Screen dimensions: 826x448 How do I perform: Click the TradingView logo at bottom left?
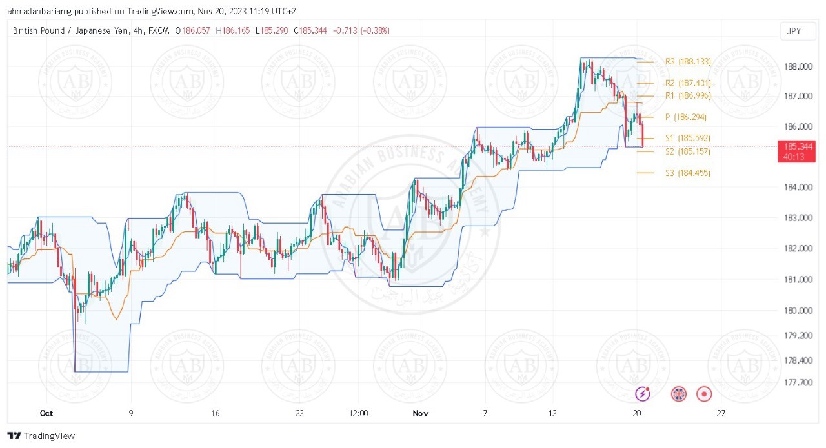[x=41, y=436]
